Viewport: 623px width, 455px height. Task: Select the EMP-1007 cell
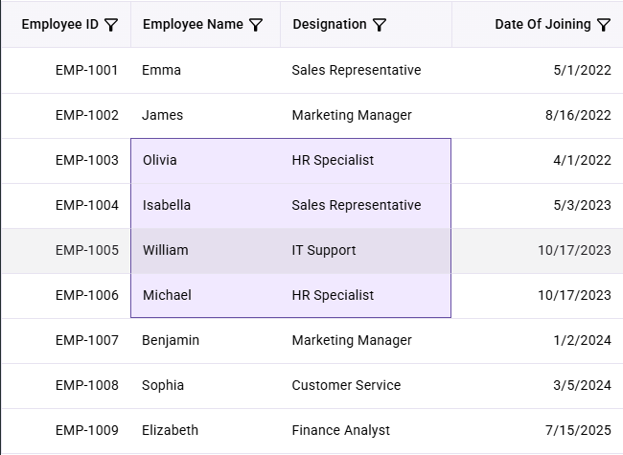(66, 341)
